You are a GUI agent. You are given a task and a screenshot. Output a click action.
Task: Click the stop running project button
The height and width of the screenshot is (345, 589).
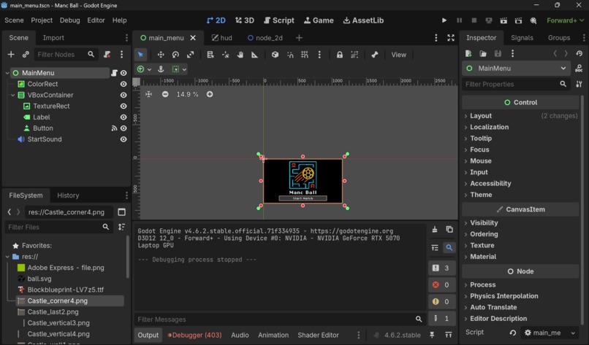(x=474, y=20)
